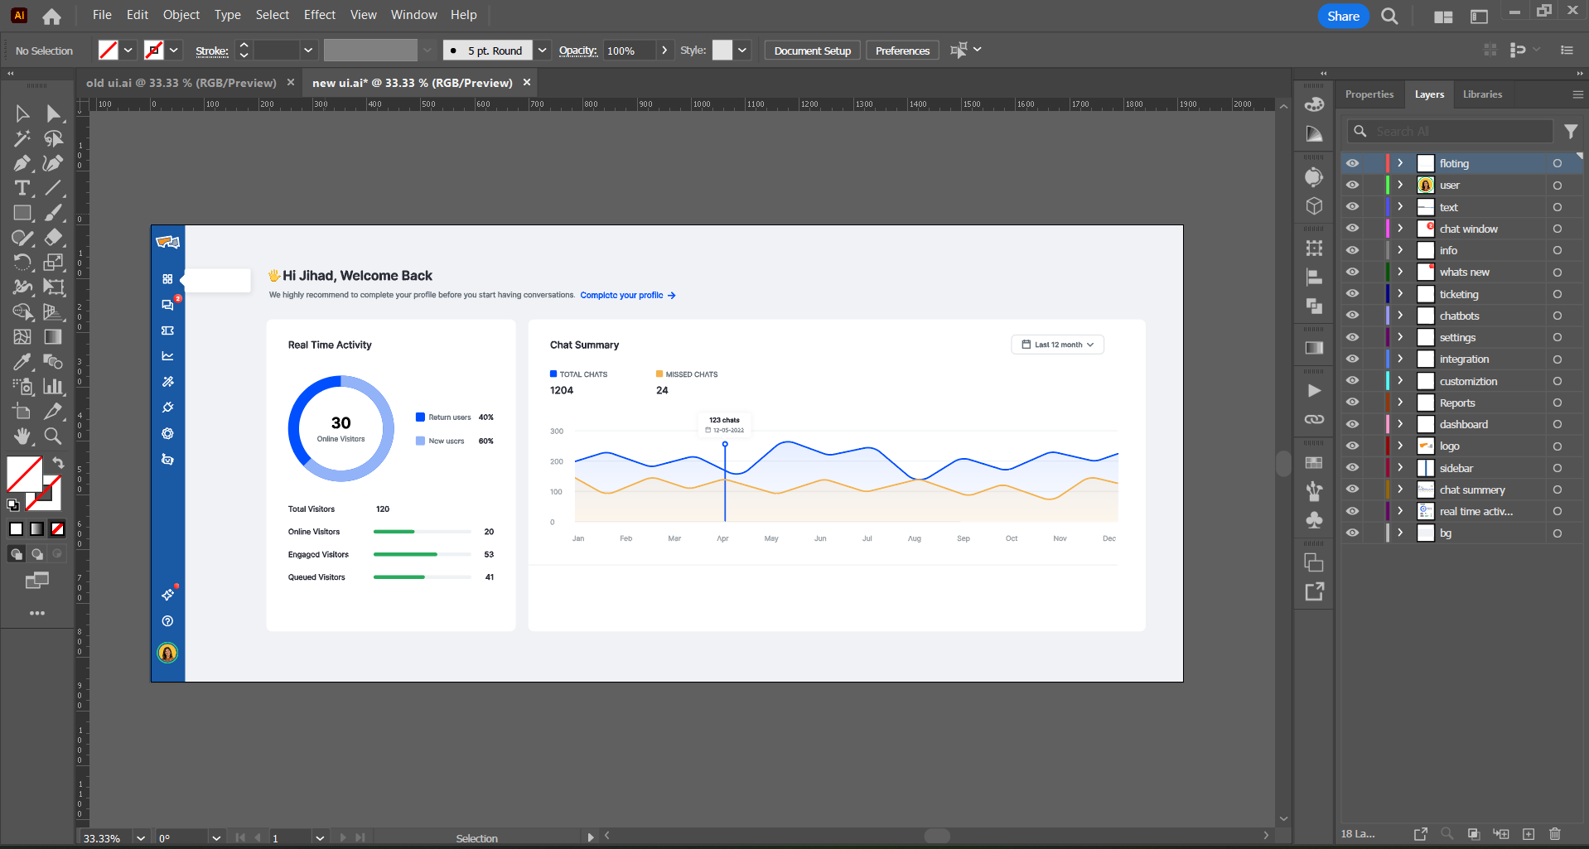Open the zoom level dropdown
Image resolution: width=1589 pixels, height=849 pixels.
[x=141, y=838]
